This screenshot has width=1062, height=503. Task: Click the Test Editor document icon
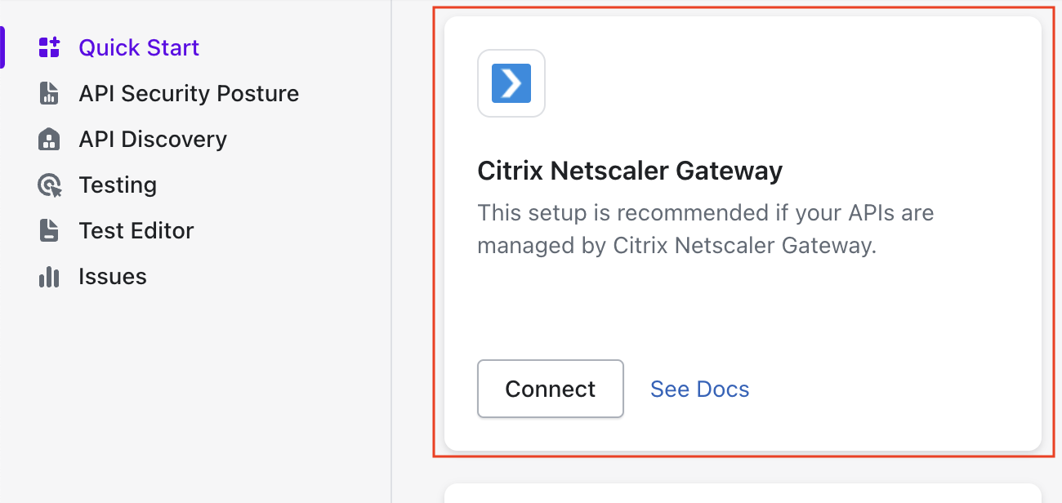click(x=50, y=230)
